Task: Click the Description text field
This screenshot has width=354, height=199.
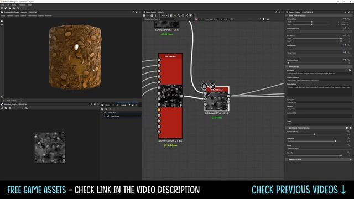Action: [319, 91]
